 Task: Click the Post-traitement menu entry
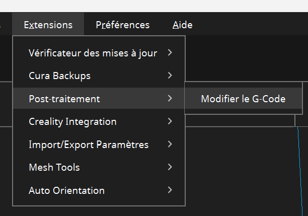[x=64, y=99]
